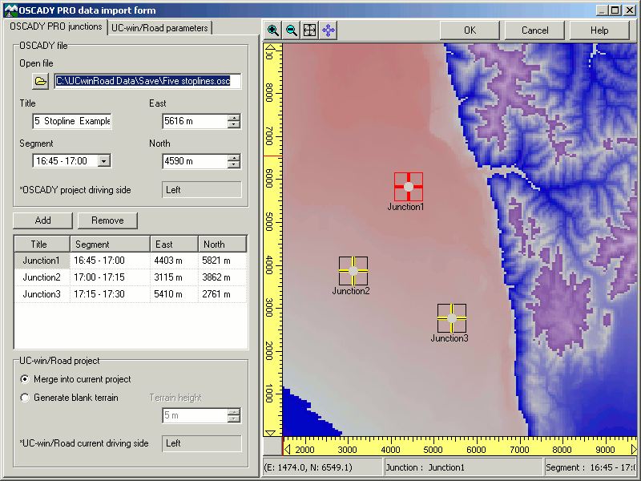Screen dimensions: 641x481
Task: Maximize the OSCADY PRO data import window
Action: [x=615, y=10]
